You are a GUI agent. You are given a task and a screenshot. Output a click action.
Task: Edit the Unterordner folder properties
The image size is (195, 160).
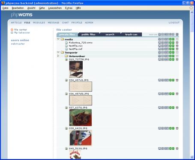coord(166,56)
